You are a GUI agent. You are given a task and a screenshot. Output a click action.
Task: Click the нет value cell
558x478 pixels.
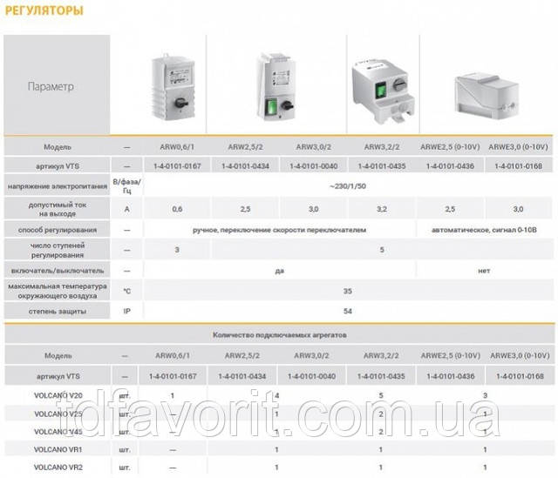tap(484, 271)
